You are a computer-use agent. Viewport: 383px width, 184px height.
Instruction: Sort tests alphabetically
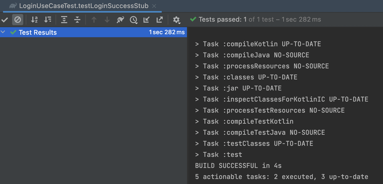[x=34, y=20]
